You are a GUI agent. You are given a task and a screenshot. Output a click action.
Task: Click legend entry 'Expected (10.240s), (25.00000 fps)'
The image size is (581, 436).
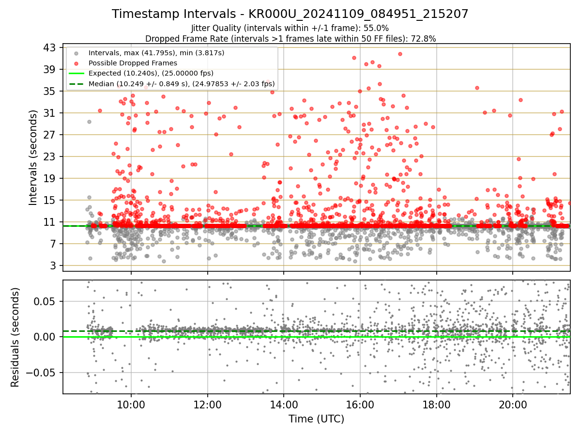[151, 73]
